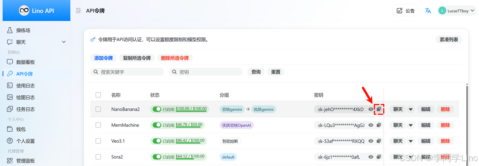Reveal the MemMachine key with eye icon
The width and height of the screenshot is (479, 166).
(x=371, y=125)
